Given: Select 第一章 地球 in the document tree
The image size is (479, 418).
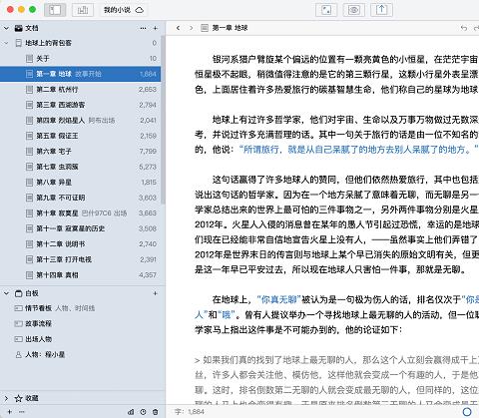Looking at the screenshot, I should [80, 74].
